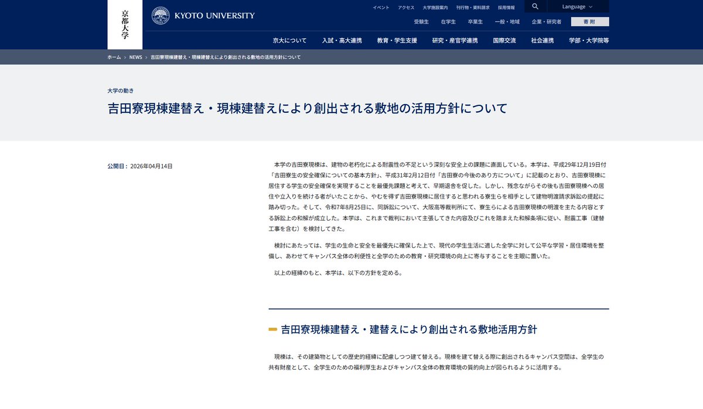The height and width of the screenshot is (409, 703).
Task: Click the main article title heading
Action: click(308, 109)
